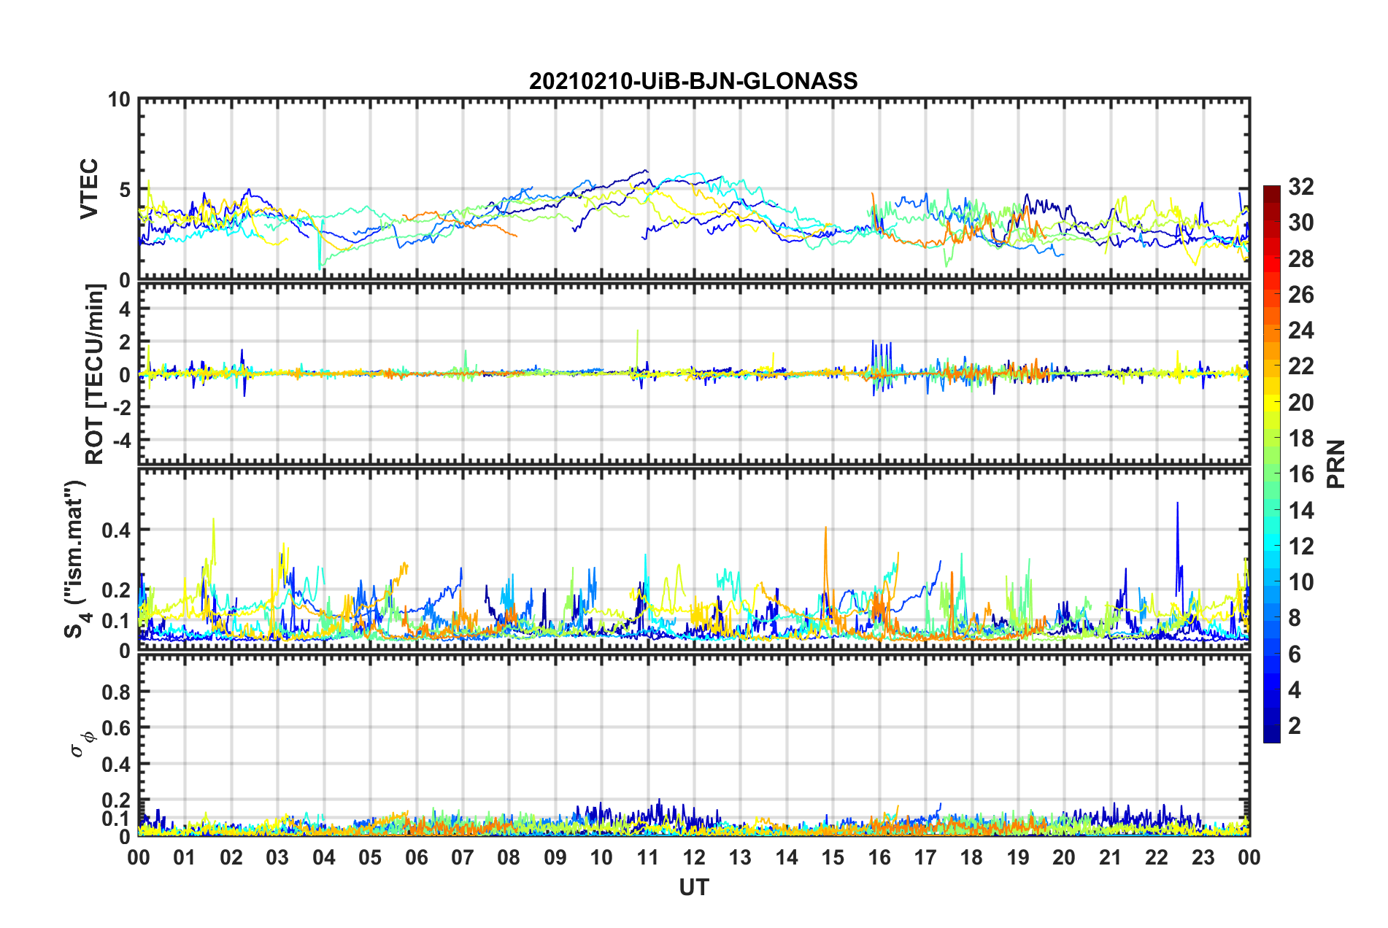1388x928 pixels.
Task: Select the "22" PRN colorbar tick
Action: point(1301,366)
